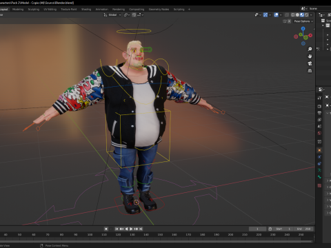Switch to the UV Editing workspace tab
The width and height of the screenshot is (331, 248).
click(50, 9)
